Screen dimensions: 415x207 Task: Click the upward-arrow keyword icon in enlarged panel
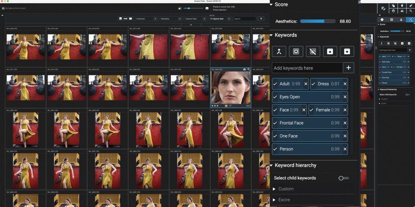click(x=330, y=51)
